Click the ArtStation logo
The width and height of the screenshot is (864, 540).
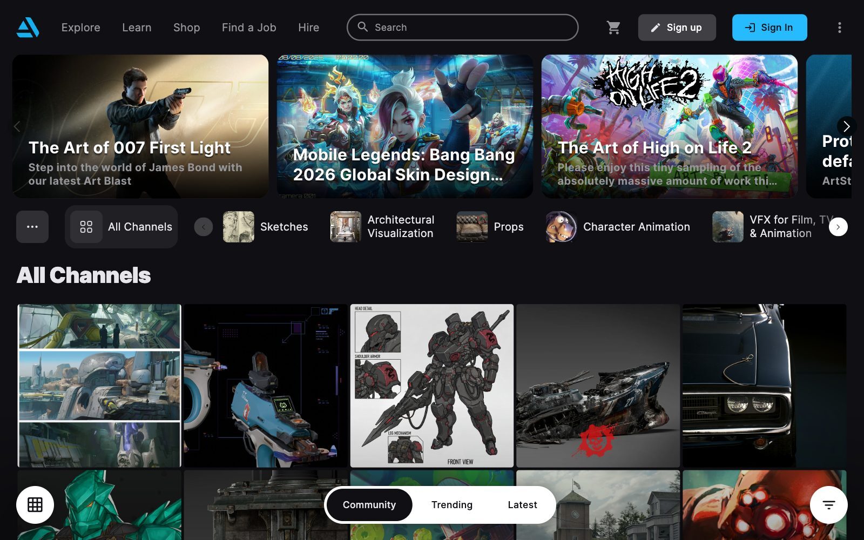tap(28, 28)
